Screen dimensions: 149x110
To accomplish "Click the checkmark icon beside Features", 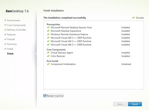I will 5,34.
